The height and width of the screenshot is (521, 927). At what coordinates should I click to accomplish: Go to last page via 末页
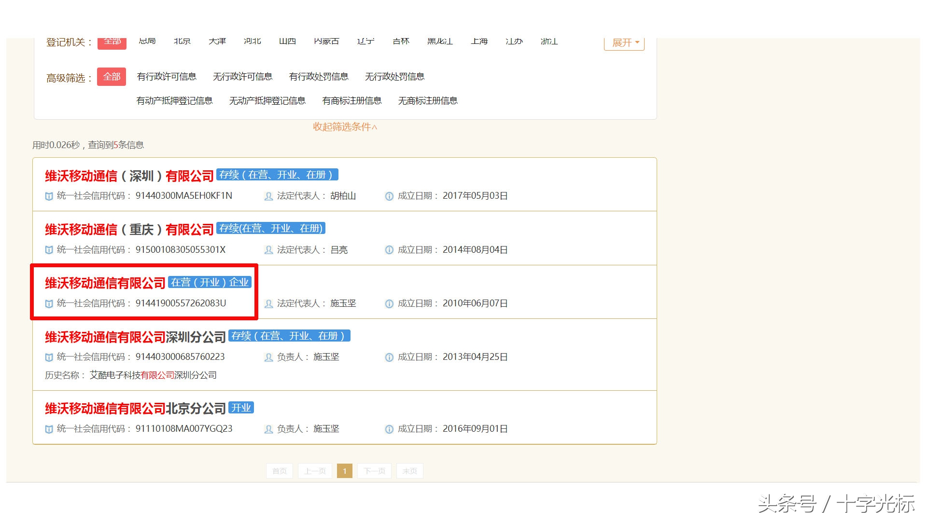coord(409,471)
